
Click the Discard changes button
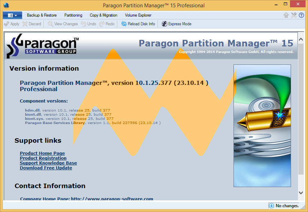pyautogui.click(x=32, y=24)
